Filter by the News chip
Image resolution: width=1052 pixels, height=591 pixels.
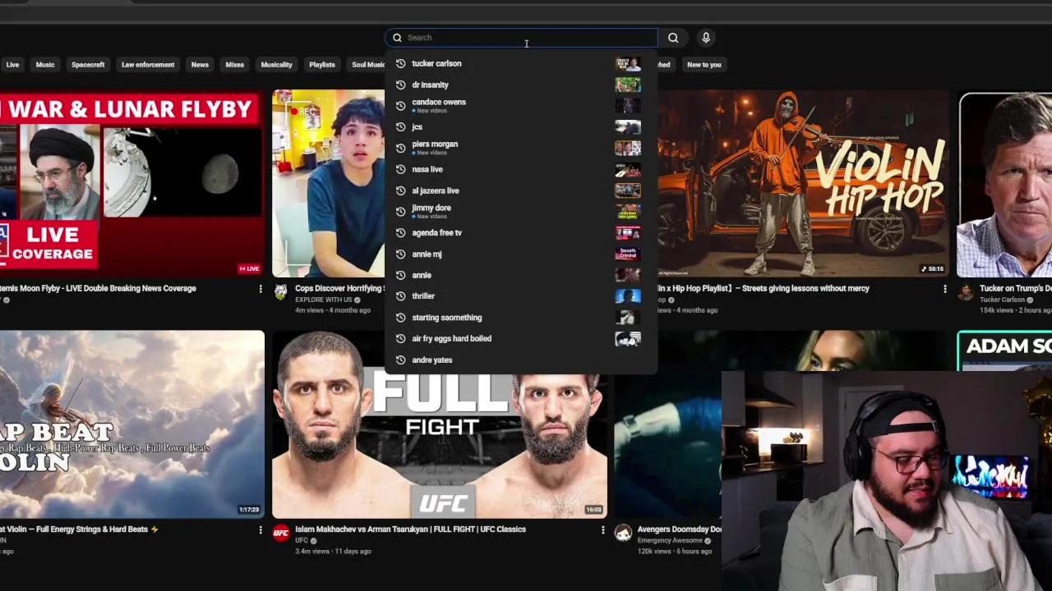tap(200, 65)
